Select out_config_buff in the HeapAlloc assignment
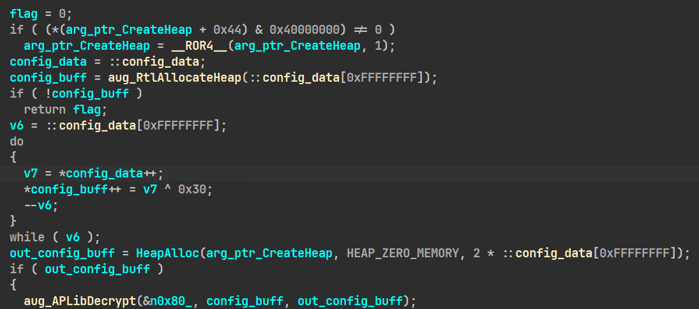The height and width of the screenshot is (309, 699). [62, 253]
